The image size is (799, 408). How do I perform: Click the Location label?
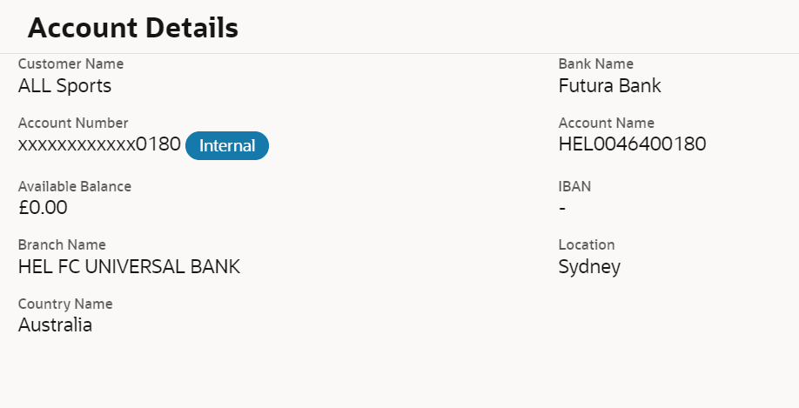click(587, 245)
